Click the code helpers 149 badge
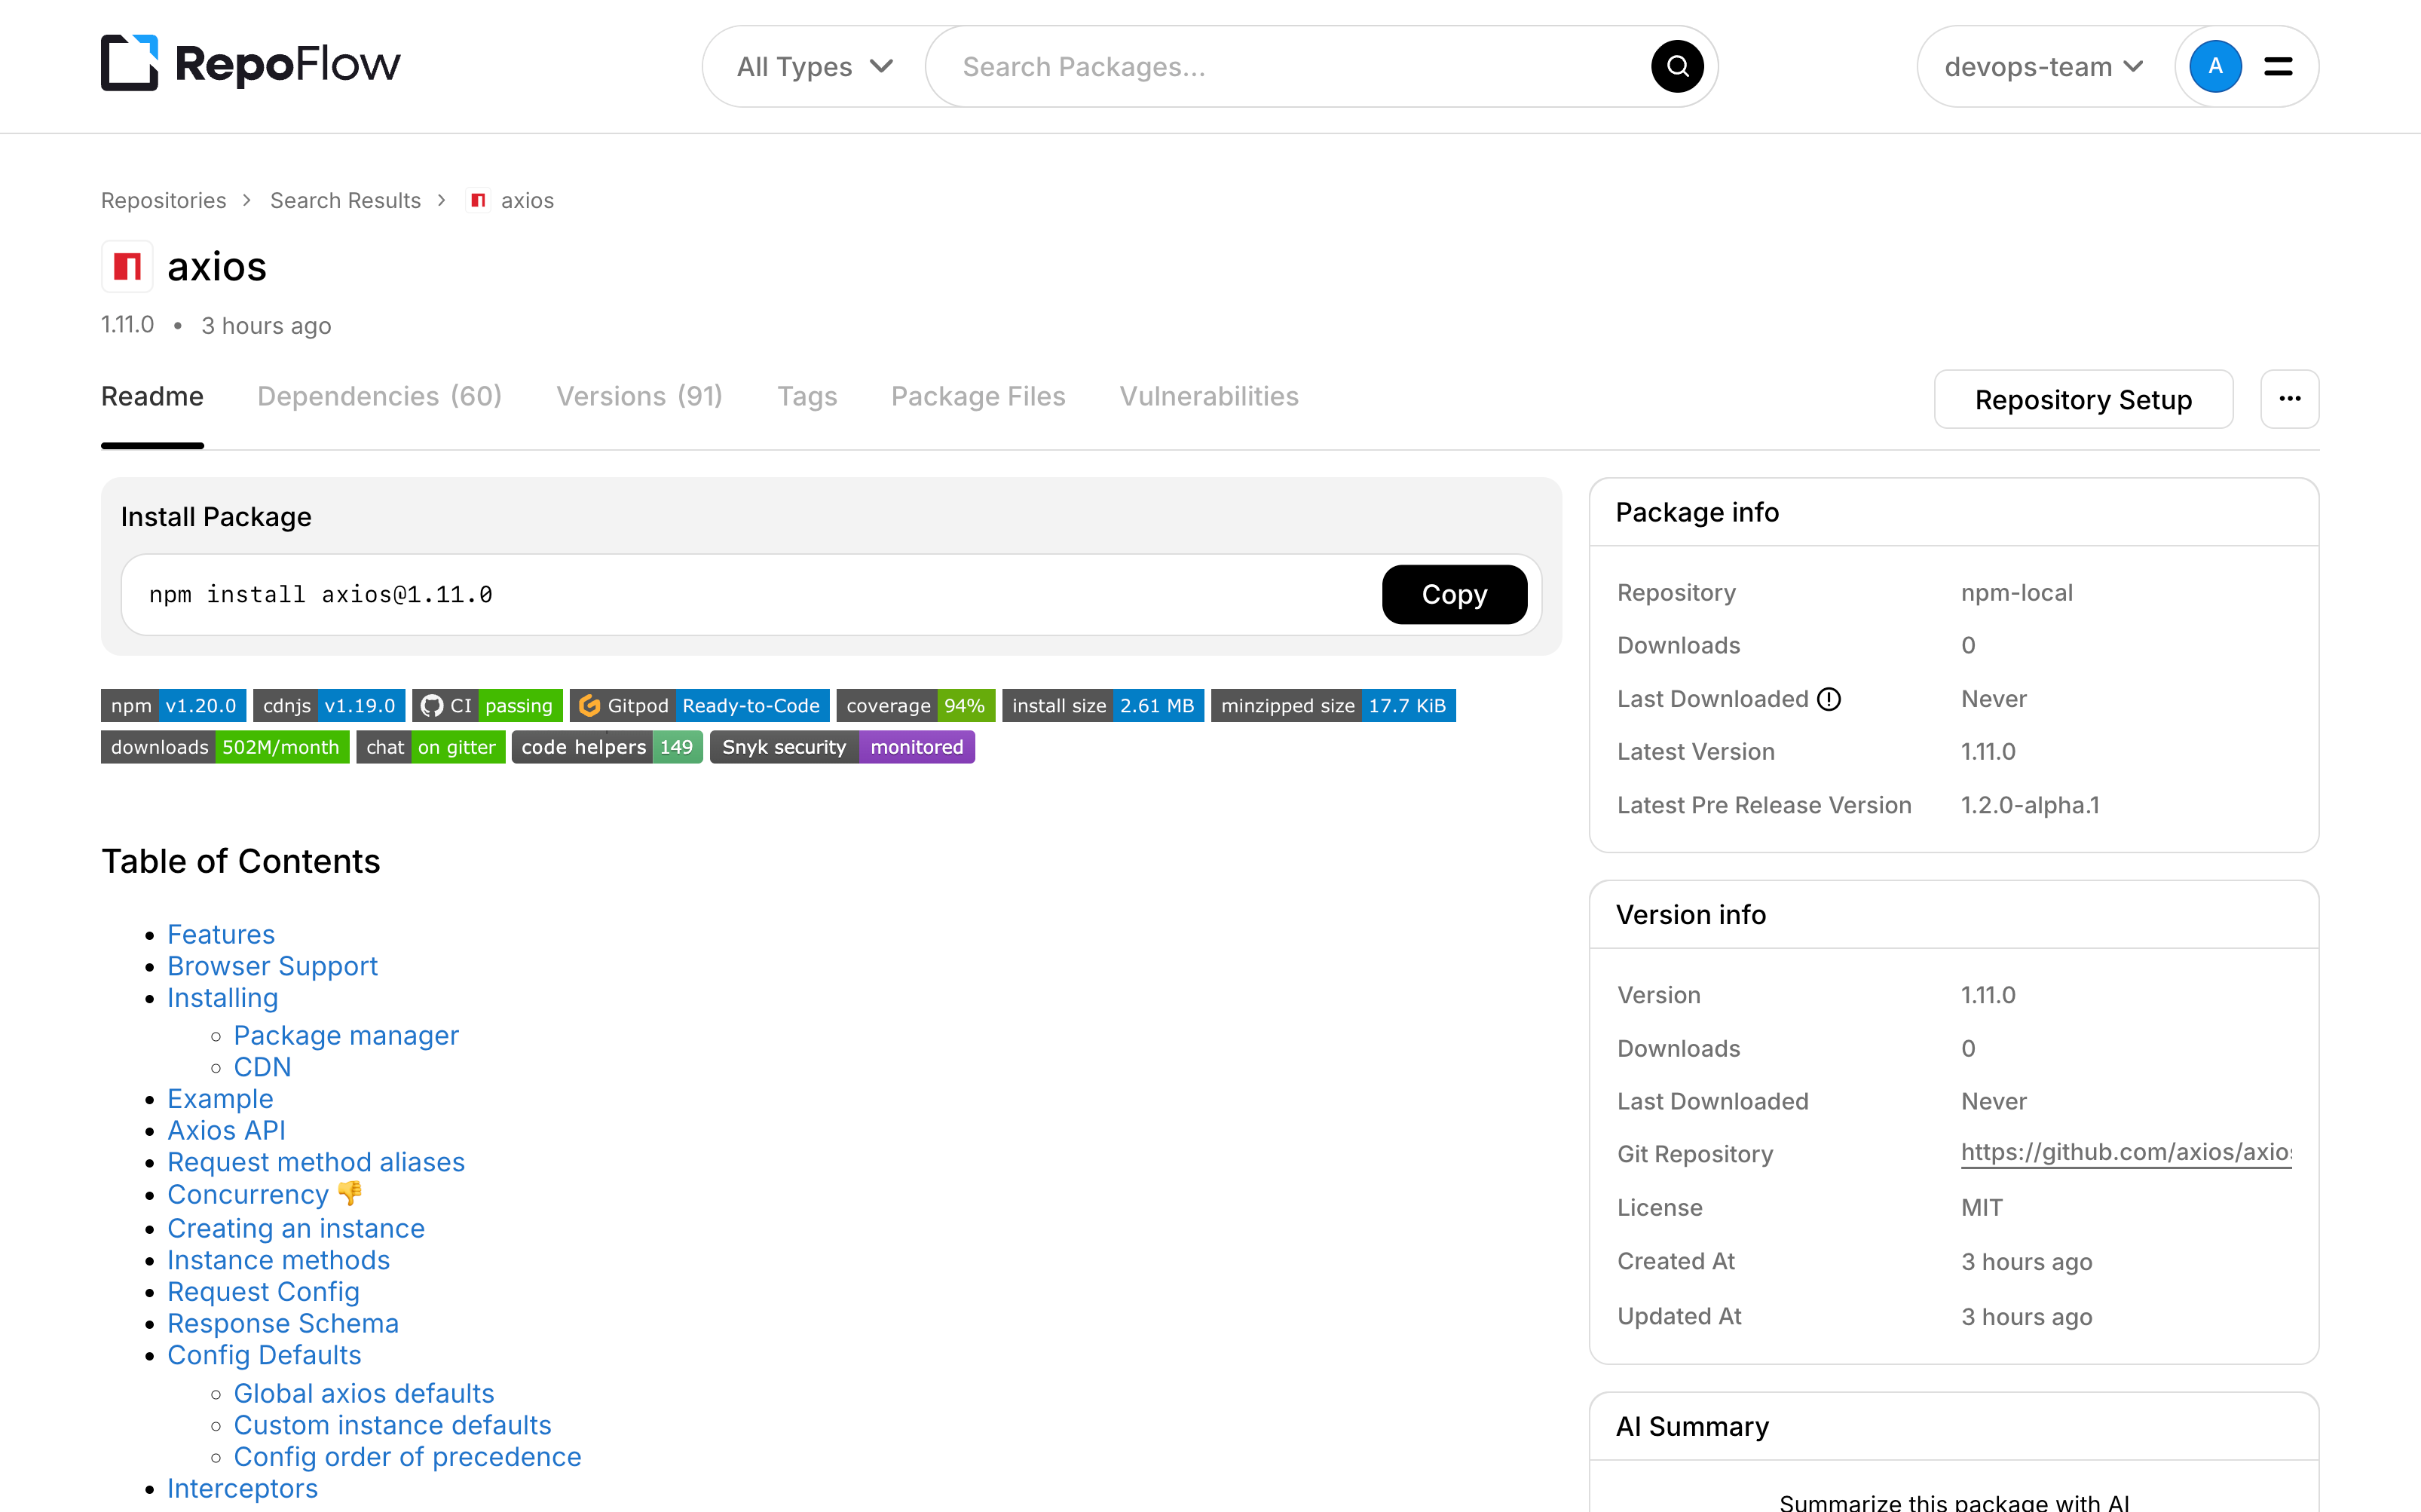 [x=607, y=747]
